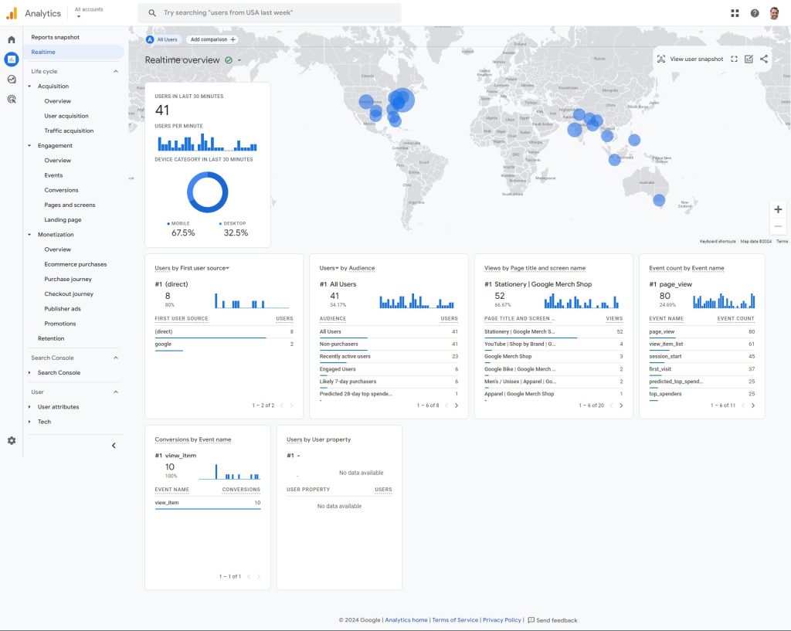Open Privacy Policy link
Image resolution: width=791 pixels, height=631 pixels.
coord(502,620)
